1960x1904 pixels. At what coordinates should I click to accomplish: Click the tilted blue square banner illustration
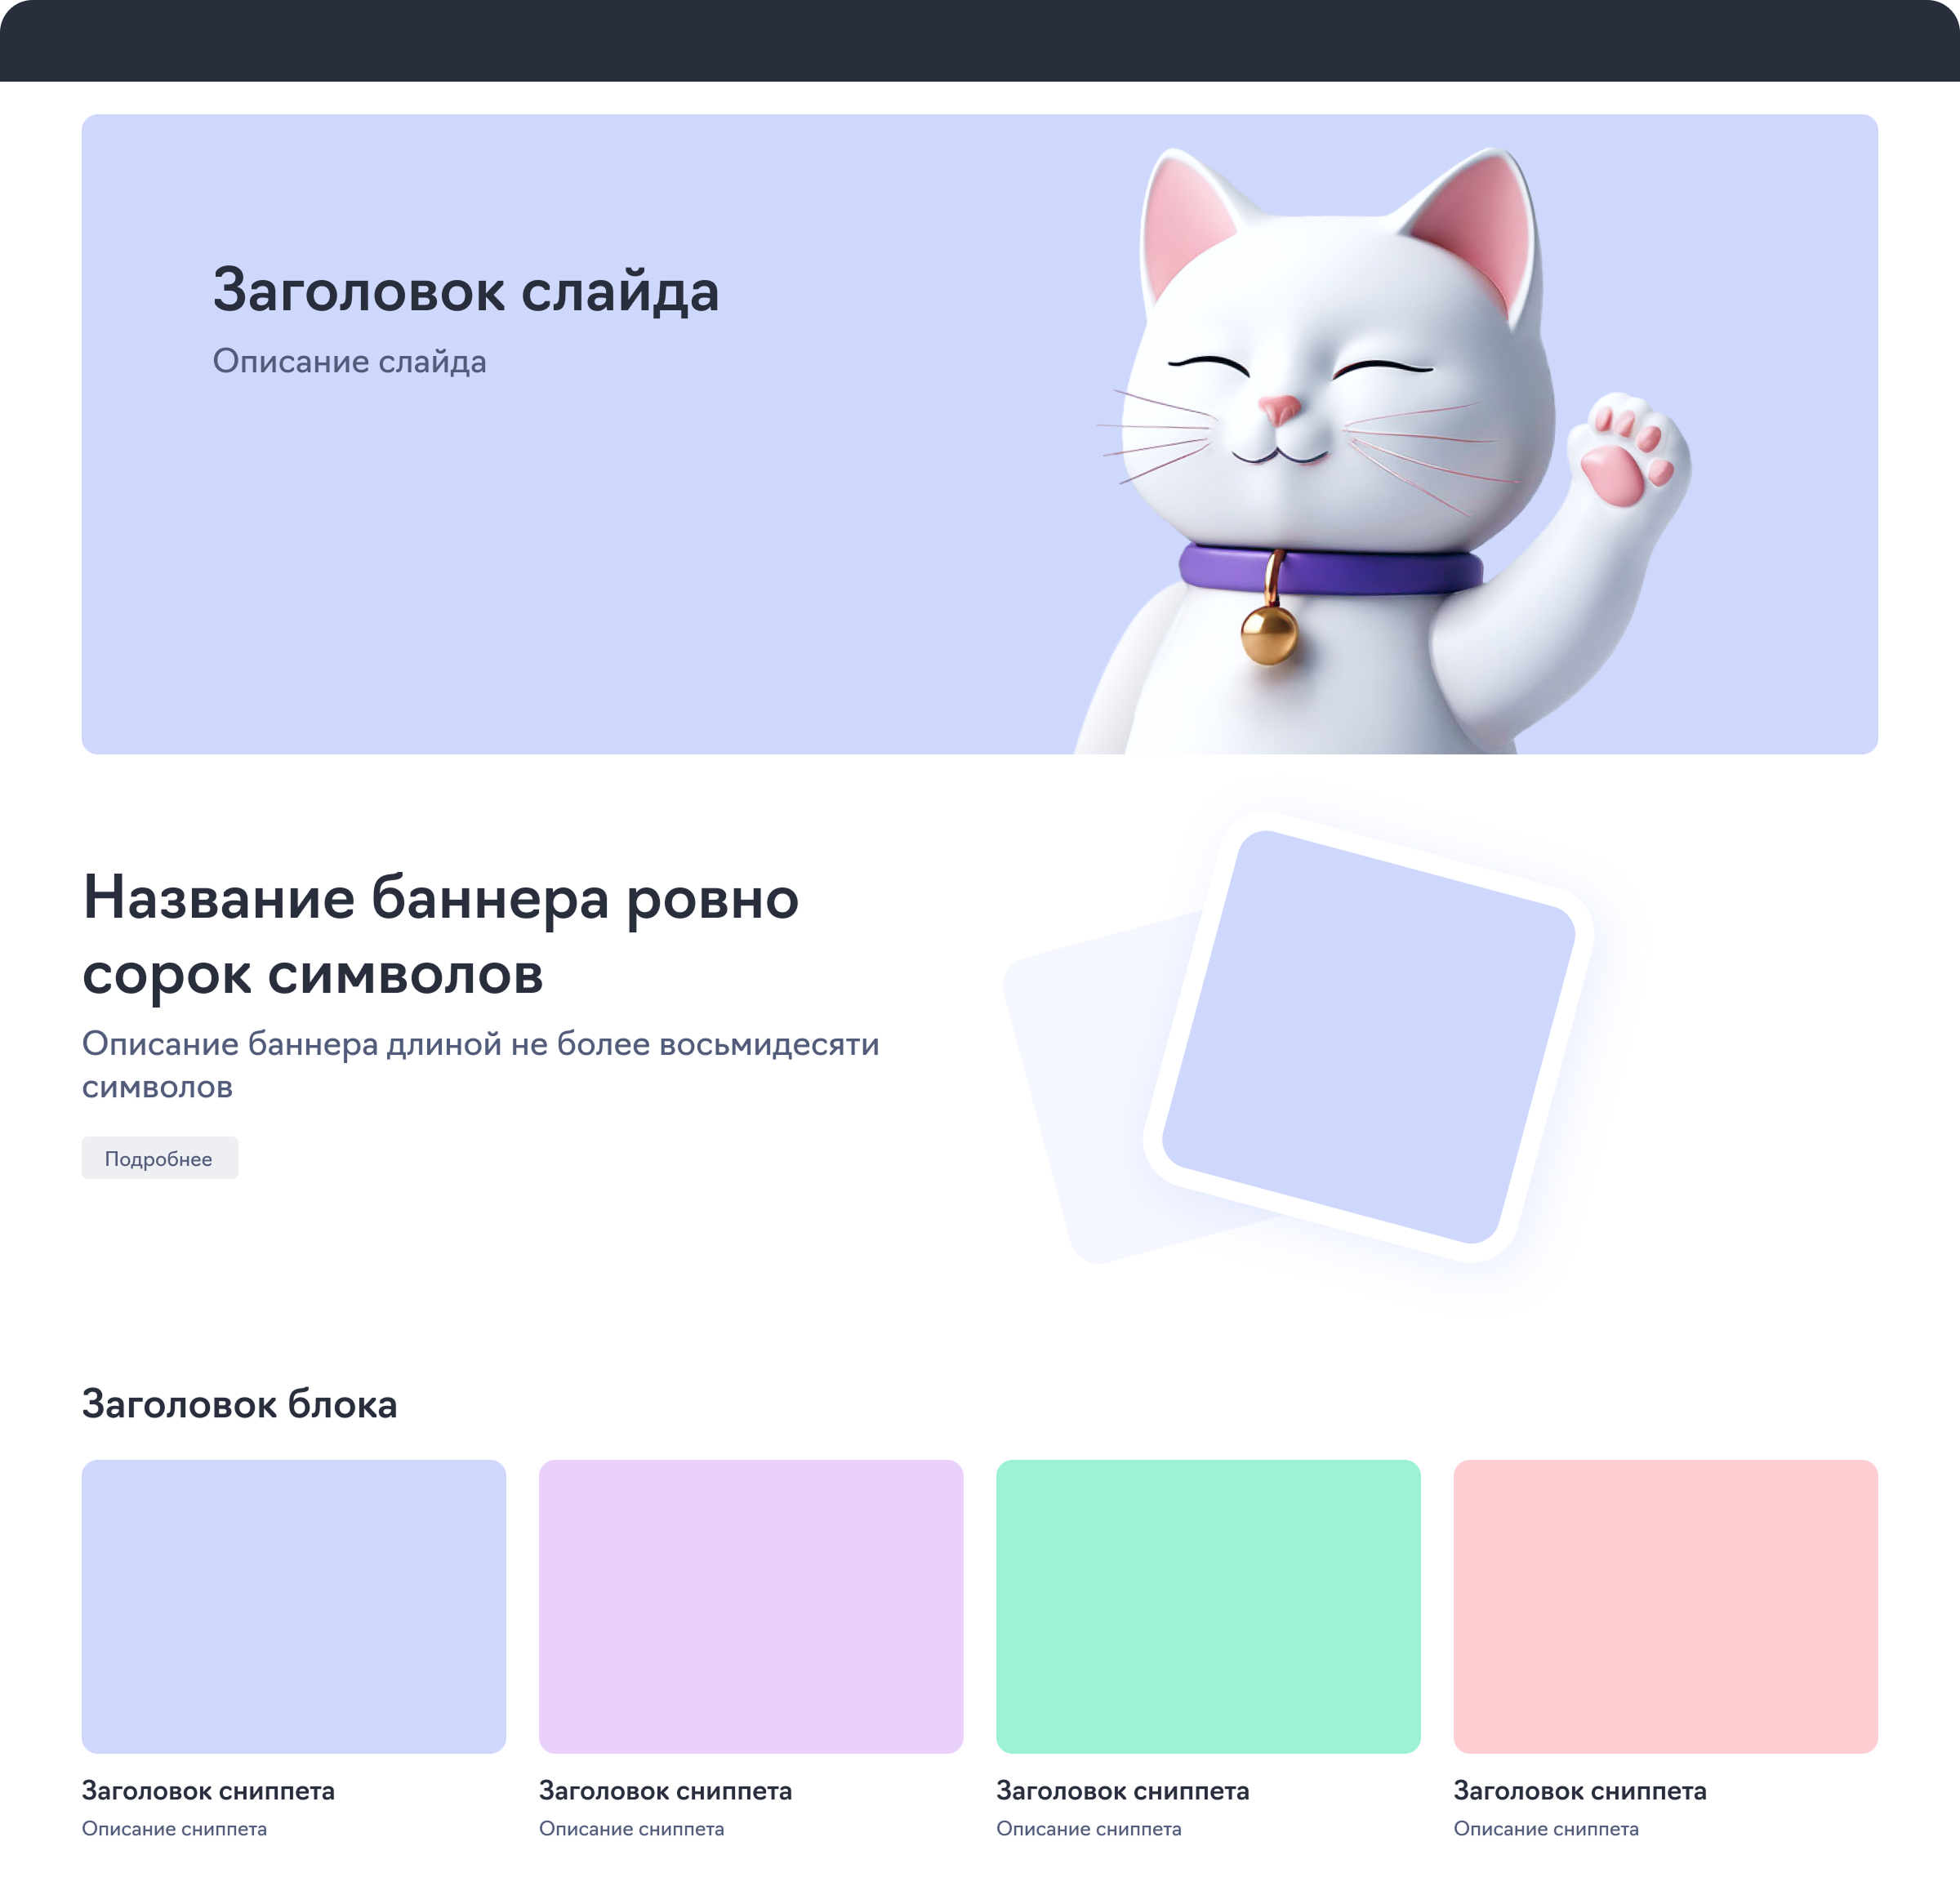click(x=1369, y=1037)
